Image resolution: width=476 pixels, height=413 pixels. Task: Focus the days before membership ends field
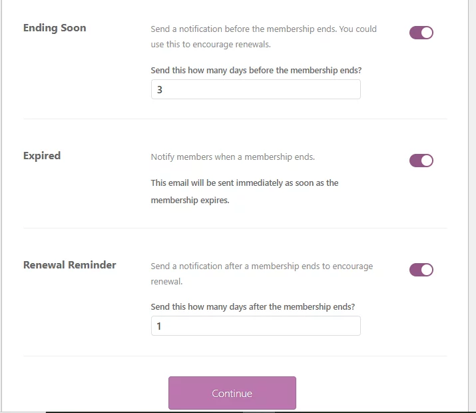pyautogui.click(x=256, y=89)
